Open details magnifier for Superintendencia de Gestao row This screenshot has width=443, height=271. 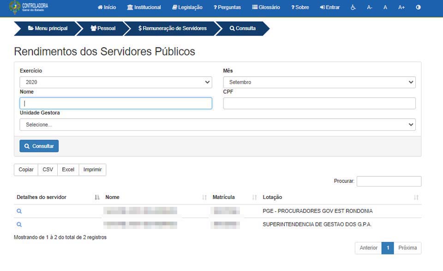coord(19,224)
